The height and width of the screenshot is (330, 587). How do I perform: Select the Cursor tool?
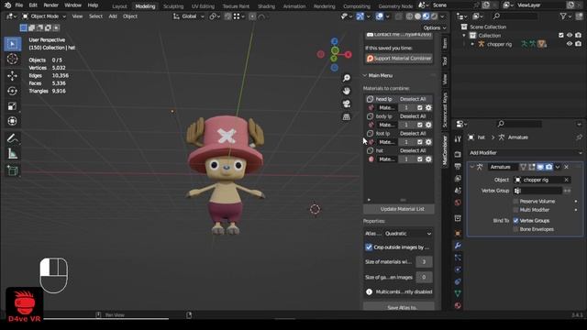[x=12, y=59]
